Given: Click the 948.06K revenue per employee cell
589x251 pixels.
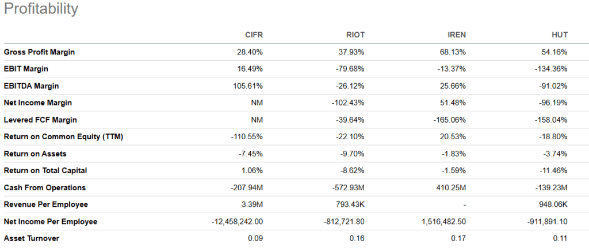Looking at the screenshot, I should [552, 205].
